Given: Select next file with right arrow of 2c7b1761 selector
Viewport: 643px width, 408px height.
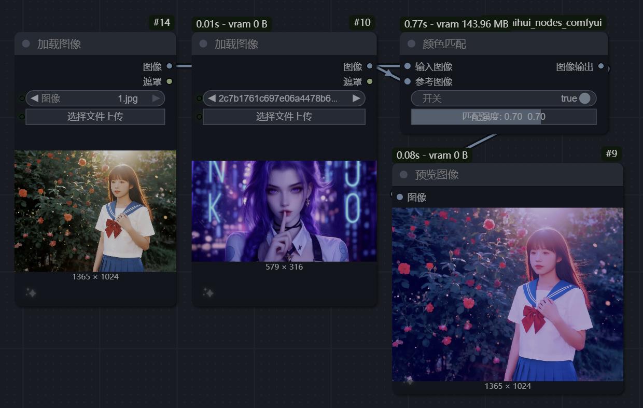Looking at the screenshot, I should [x=356, y=99].
